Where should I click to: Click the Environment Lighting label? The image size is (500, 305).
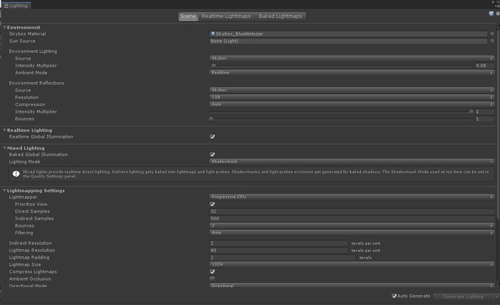(33, 51)
